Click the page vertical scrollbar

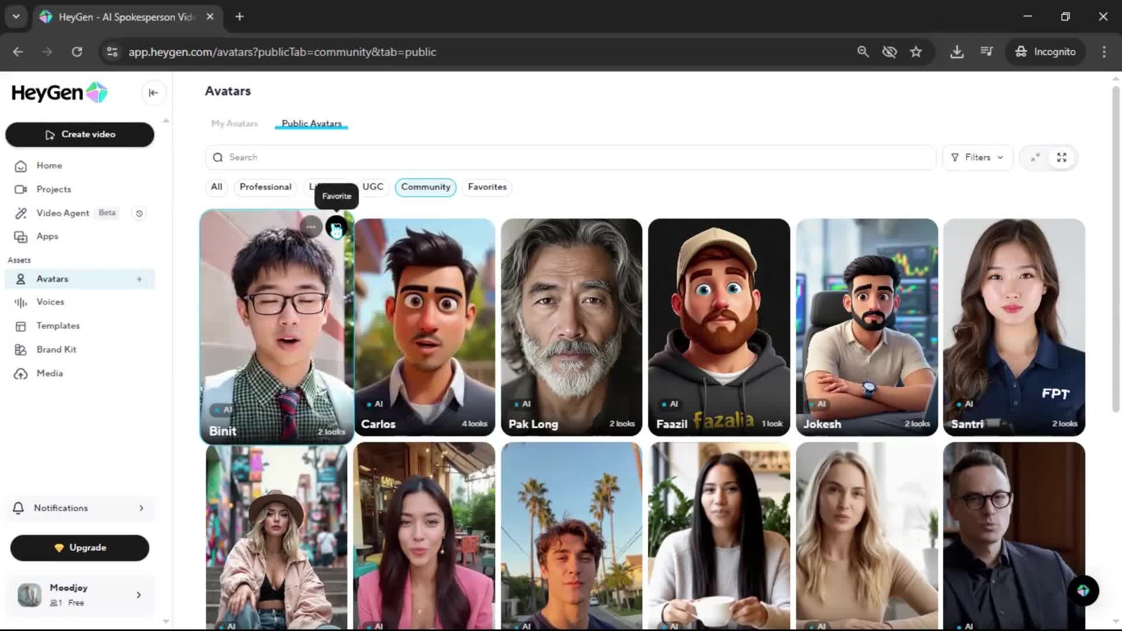pyautogui.click(x=1115, y=248)
